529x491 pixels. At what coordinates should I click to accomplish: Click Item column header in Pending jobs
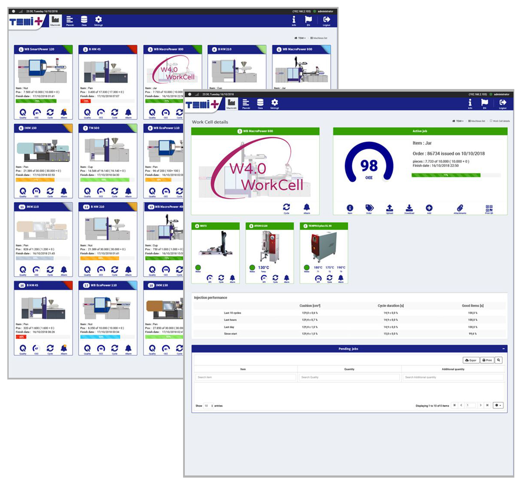[243, 369]
